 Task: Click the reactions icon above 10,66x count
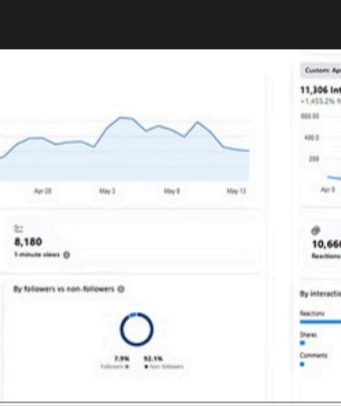tap(315, 230)
